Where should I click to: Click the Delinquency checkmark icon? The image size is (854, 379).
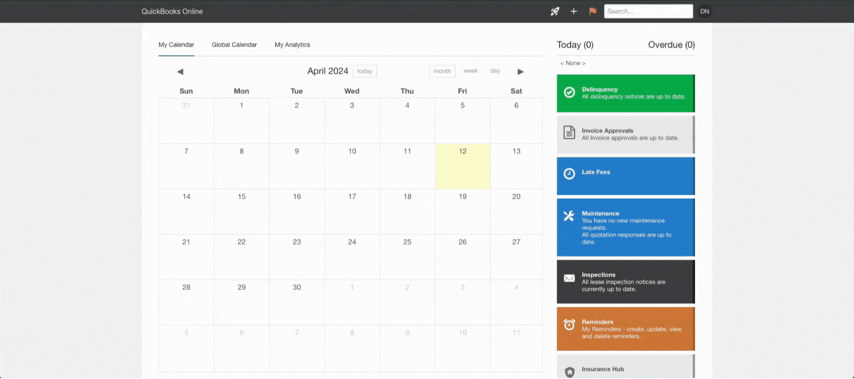569,92
